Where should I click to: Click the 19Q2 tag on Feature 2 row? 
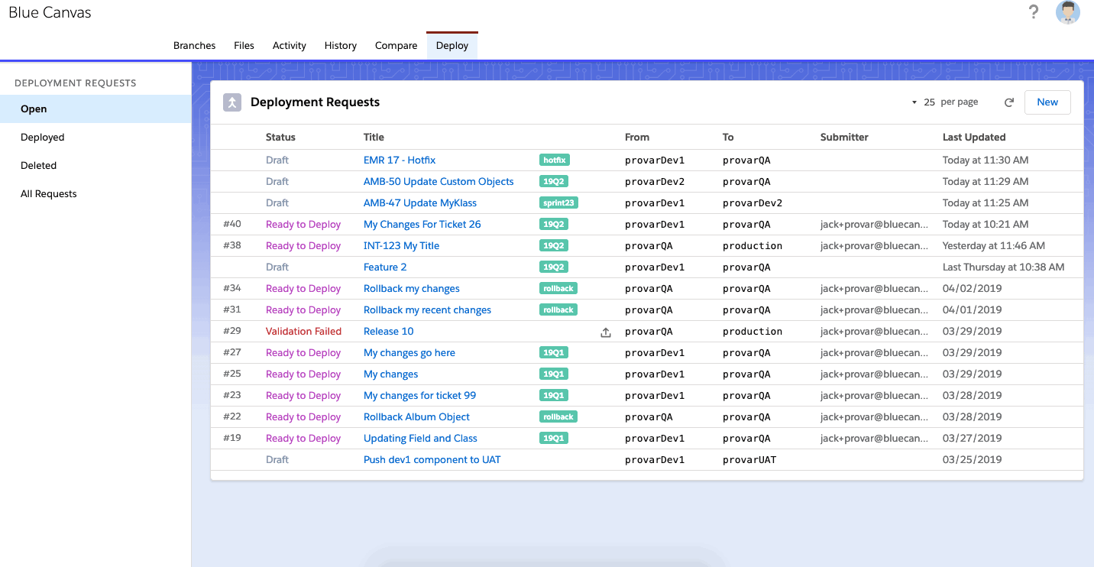(x=554, y=267)
